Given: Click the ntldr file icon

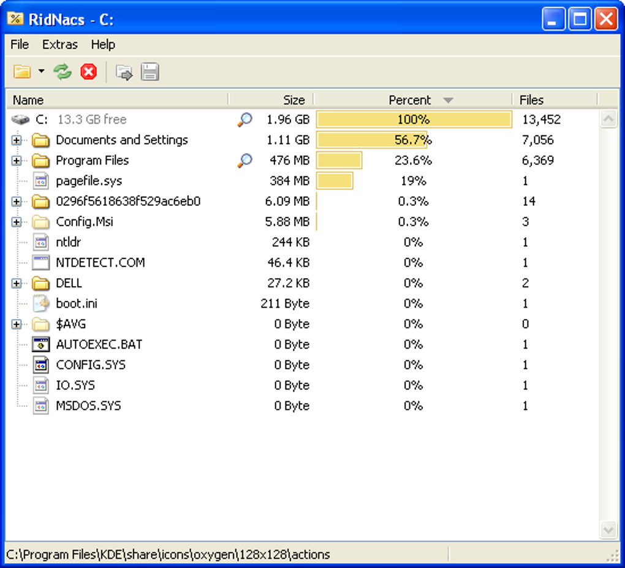Looking at the screenshot, I should (40, 243).
